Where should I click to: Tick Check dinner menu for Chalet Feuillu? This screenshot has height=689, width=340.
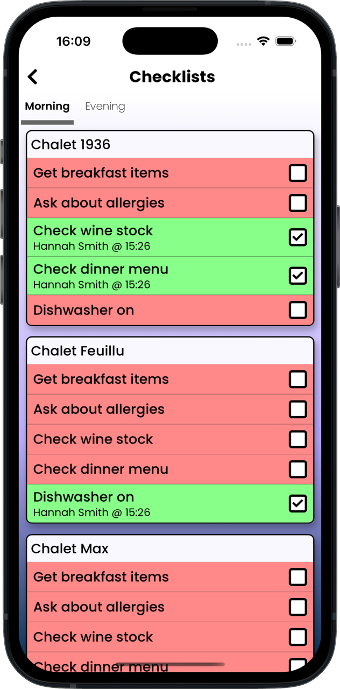coord(297,469)
